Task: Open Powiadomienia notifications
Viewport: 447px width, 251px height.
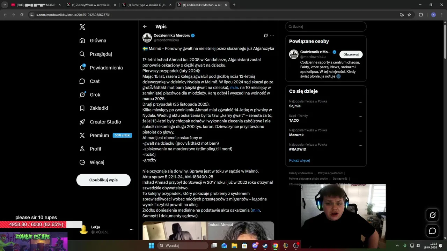Action: 101,68
